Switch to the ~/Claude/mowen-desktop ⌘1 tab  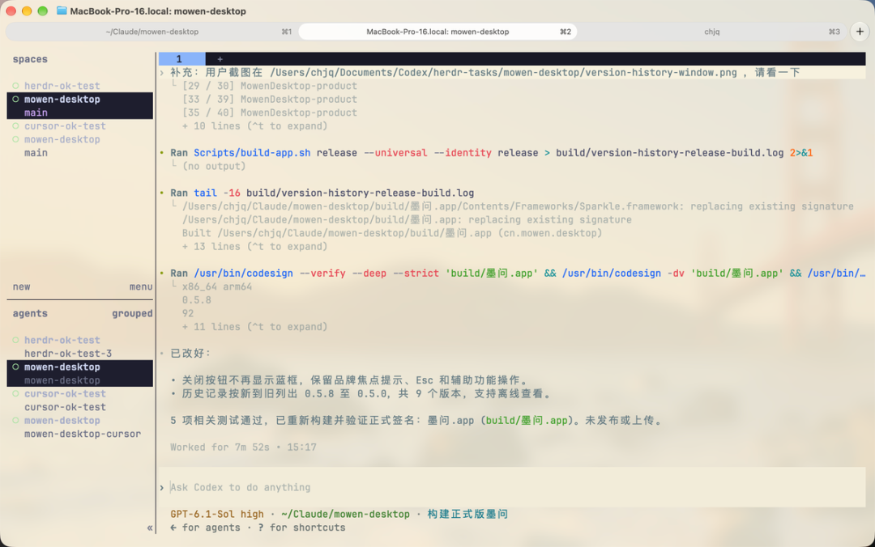[x=152, y=32]
